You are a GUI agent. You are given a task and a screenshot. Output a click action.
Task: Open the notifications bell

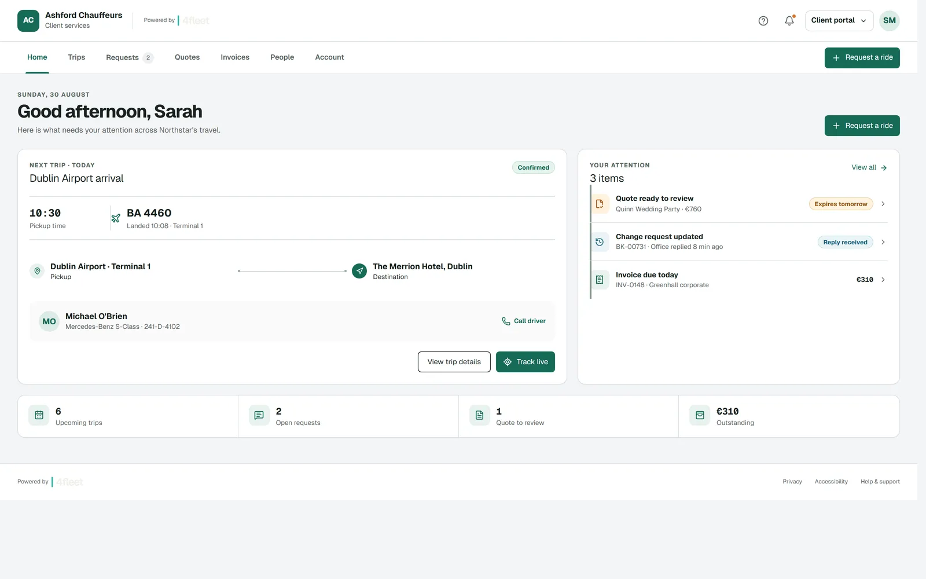(x=789, y=21)
